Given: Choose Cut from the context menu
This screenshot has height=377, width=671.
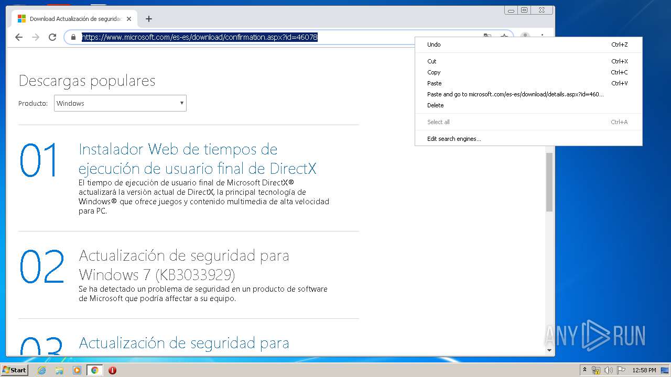Looking at the screenshot, I should coord(528,61).
